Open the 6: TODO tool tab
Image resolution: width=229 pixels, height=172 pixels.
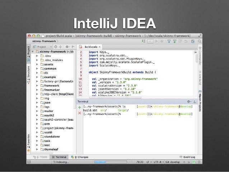[x=40, y=157]
